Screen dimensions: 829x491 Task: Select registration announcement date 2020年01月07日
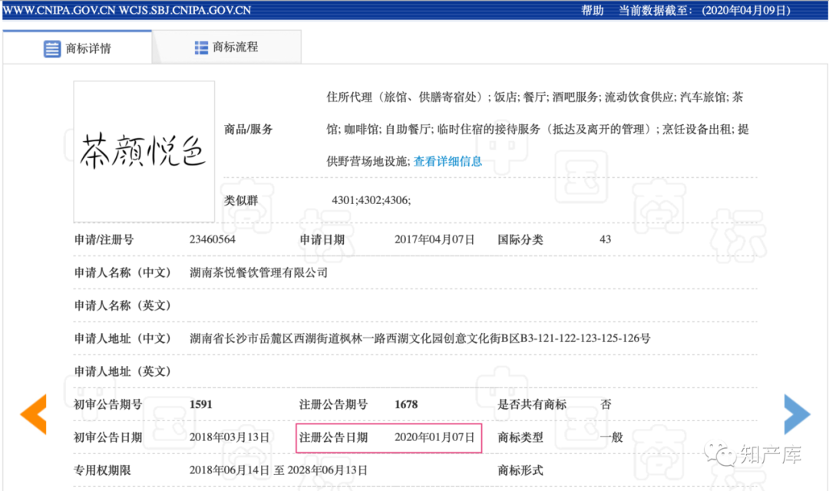(x=434, y=437)
